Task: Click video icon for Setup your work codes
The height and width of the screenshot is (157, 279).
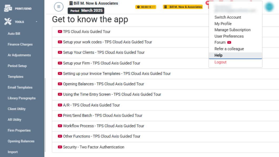Action: tap(60, 42)
